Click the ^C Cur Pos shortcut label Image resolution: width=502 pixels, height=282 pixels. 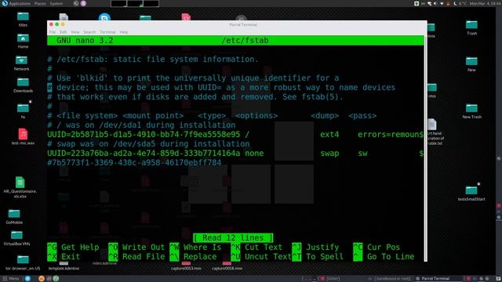tap(376, 248)
